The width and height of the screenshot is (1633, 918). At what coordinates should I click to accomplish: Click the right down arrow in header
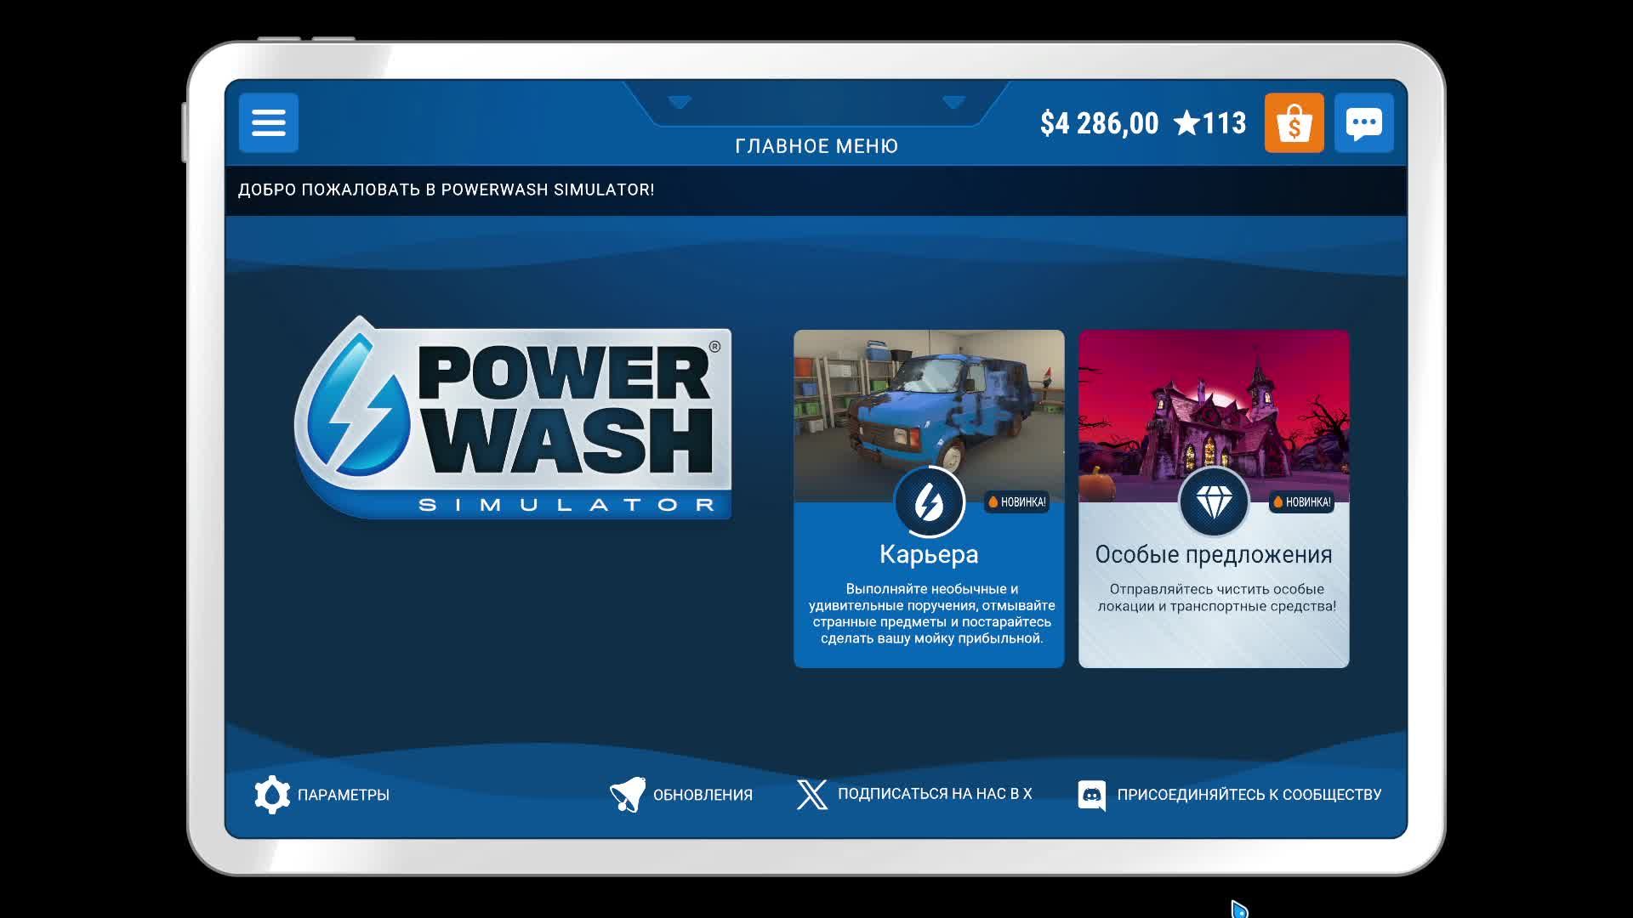click(953, 102)
